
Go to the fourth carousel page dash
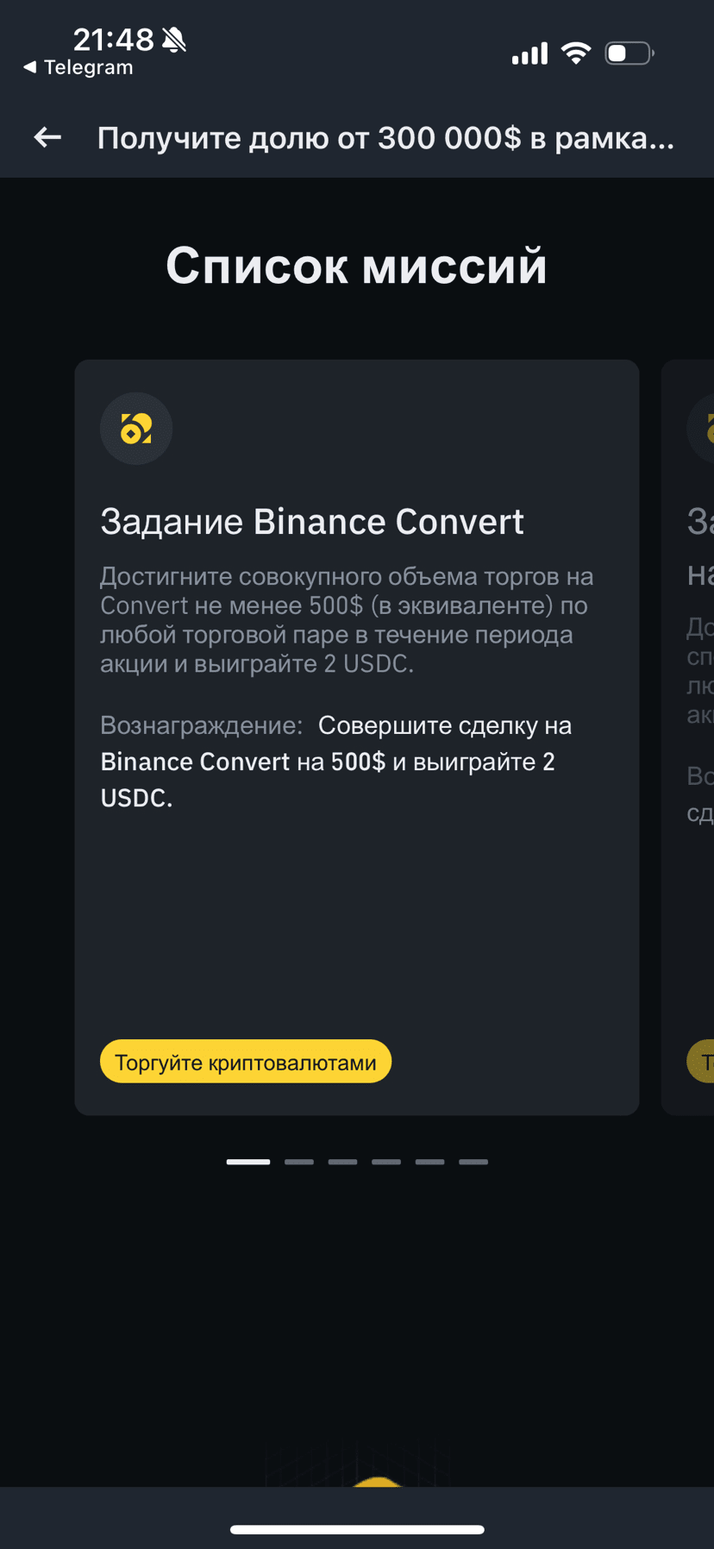(386, 1162)
